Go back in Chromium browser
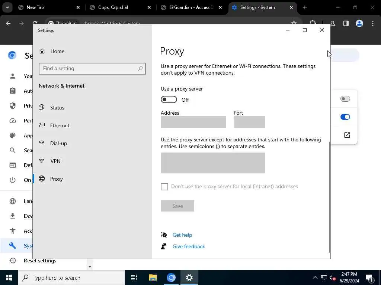This screenshot has height=285, width=381. tap(8, 23)
